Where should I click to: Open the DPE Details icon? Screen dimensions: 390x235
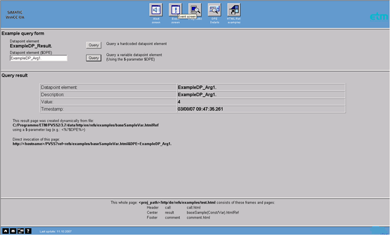(x=214, y=10)
